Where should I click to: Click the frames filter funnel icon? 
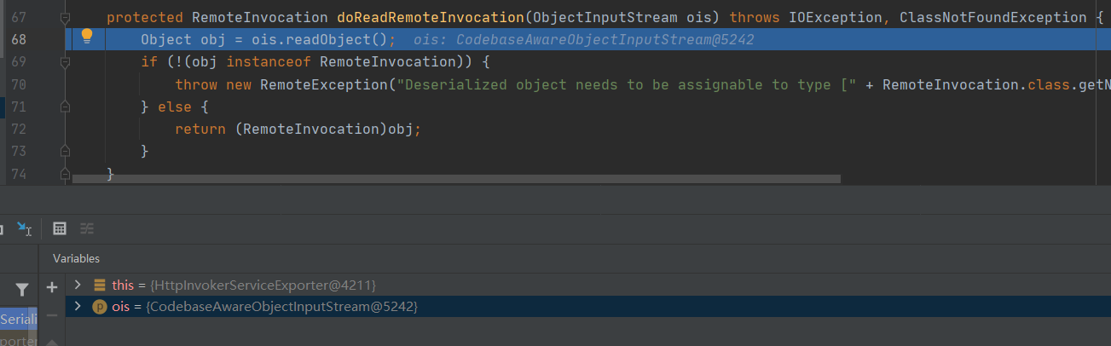22,290
